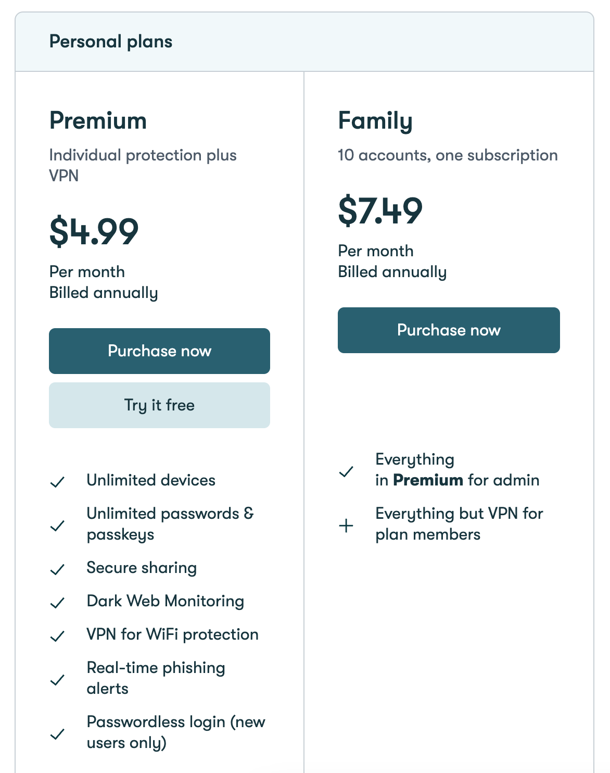Click the Dark Web Monitoring feature text
Viewport: 610px width, 773px height.
point(166,601)
